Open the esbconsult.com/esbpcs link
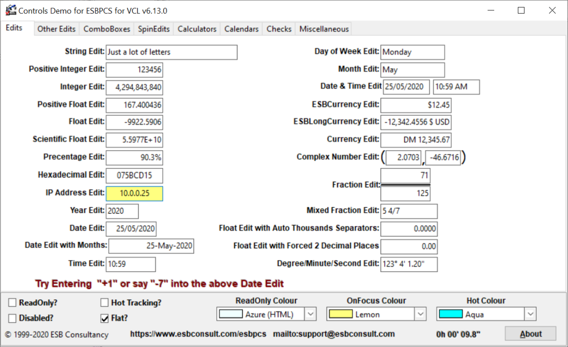568x347 pixels. coord(198,333)
